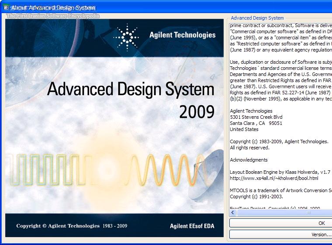Click the About dialog title bar icon
Screen dimensions: 332x245
(7, 7)
